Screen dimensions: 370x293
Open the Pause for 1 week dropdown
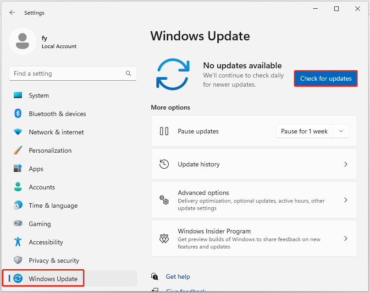pyautogui.click(x=341, y=131)
